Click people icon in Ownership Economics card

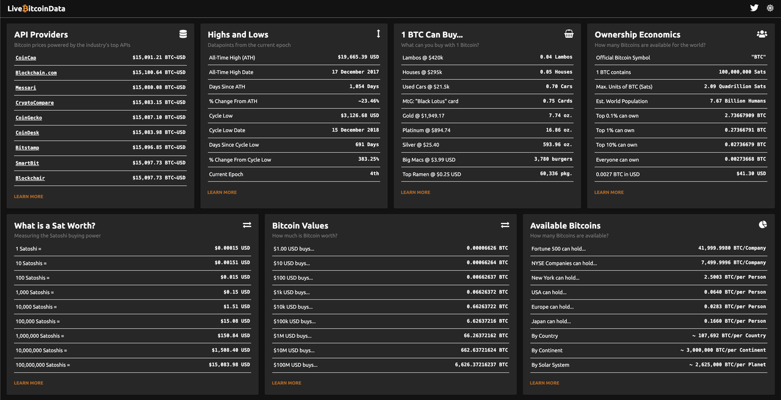pyautogui.click(x=761, y=34)
